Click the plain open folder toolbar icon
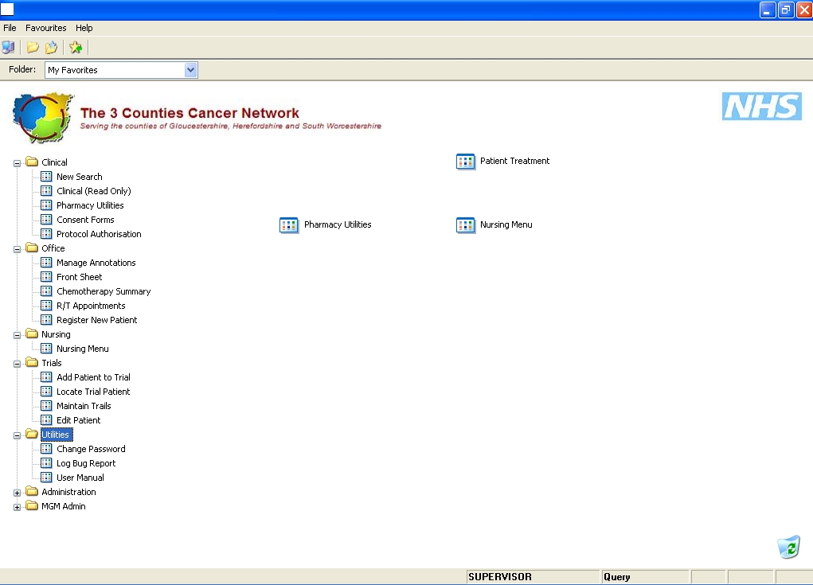 33,48
